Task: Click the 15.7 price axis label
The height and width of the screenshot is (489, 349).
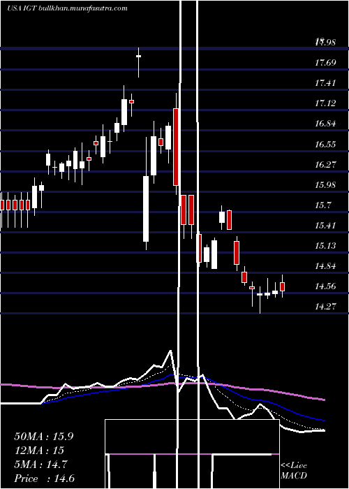Action: pos(323,205)
